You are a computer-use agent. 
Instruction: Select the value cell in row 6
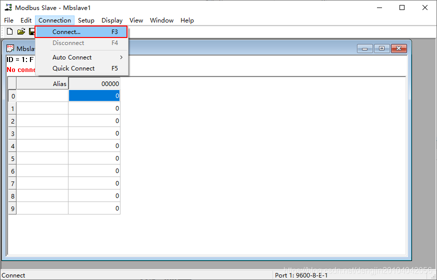(x=94, y=171)
